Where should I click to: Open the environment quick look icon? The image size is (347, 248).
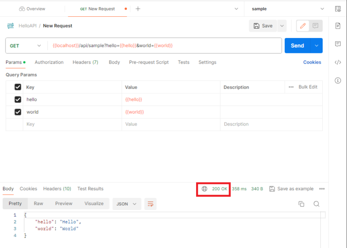338,9
